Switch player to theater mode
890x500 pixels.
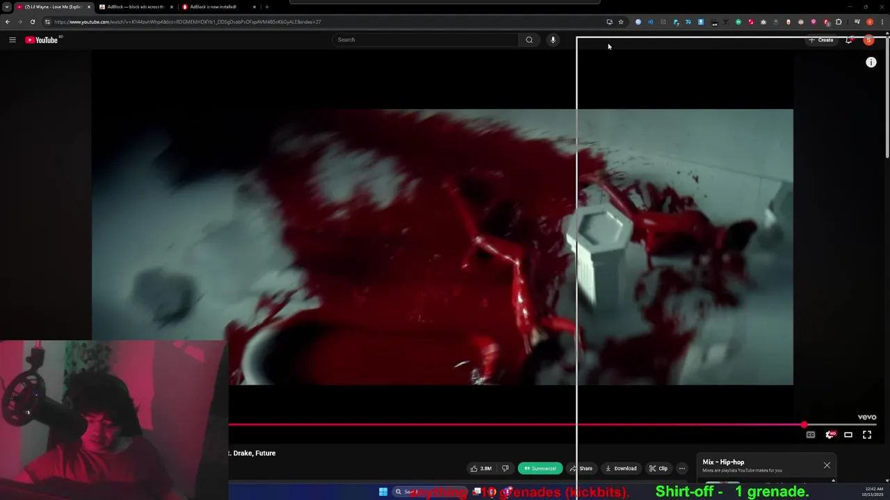[x=848, y=435]
